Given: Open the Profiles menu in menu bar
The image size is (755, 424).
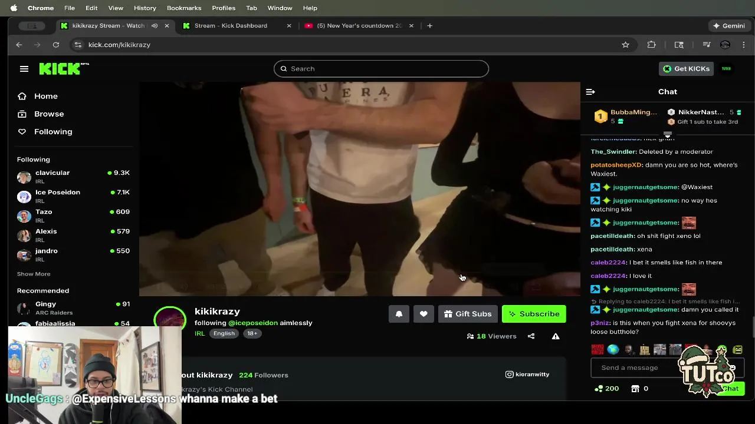Looking at the screenshot, I should [224, 8].
